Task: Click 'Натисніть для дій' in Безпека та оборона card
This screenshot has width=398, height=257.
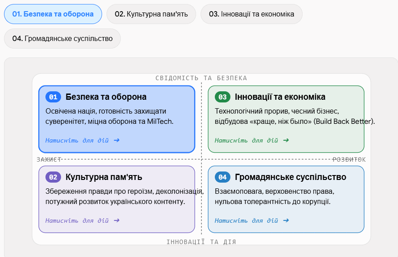Action: point(77,140)
